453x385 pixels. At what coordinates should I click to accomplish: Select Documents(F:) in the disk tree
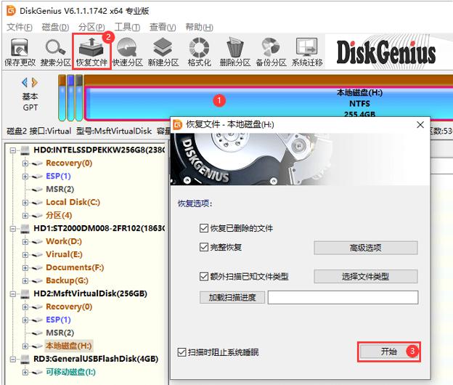click(75, 267)
